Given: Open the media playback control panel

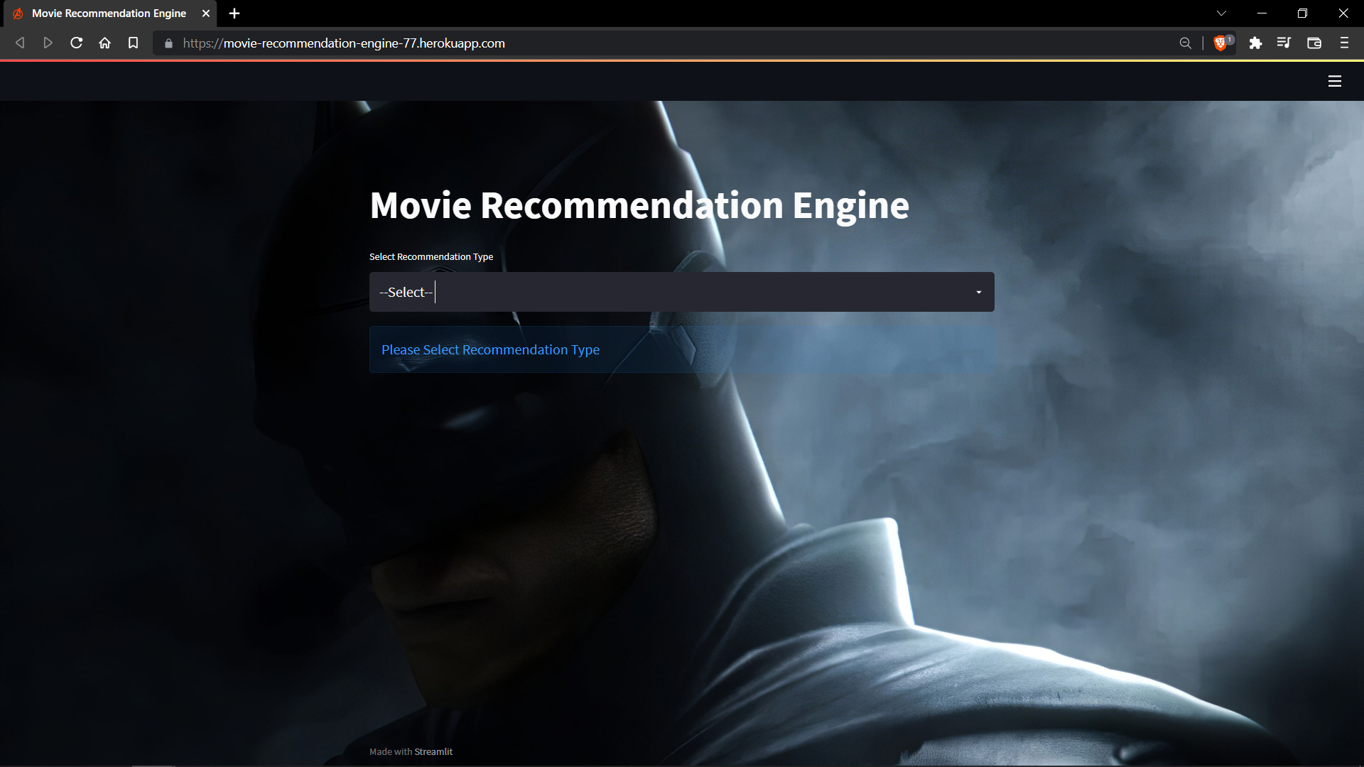Looking at the screenshot, I should click(x=1284, y=43).
